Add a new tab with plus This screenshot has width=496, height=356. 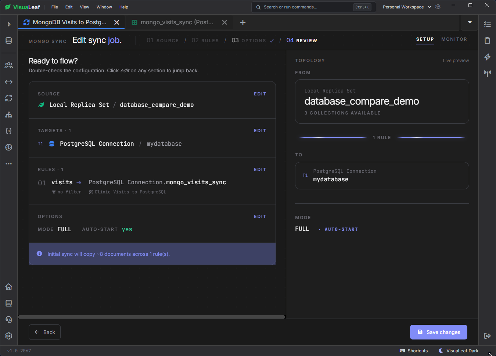tap(243, 22)
